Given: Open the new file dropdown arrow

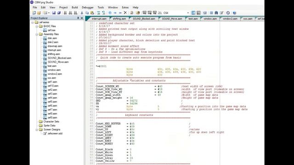Looking at the screenshot, I should click(x=49, y=13).
